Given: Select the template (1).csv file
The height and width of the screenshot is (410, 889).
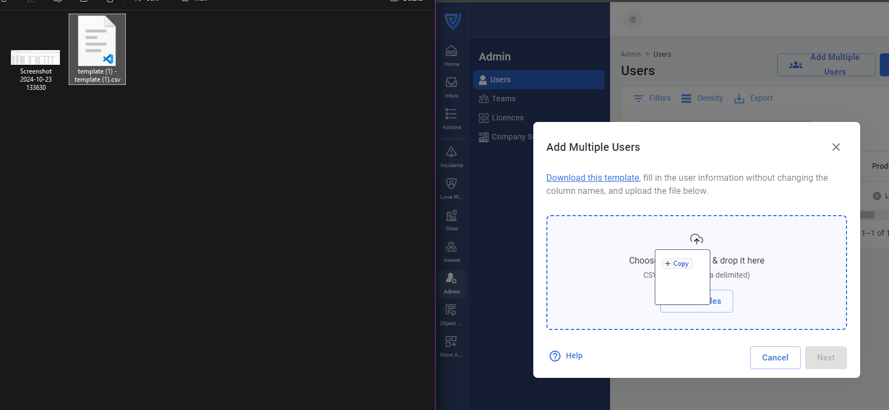Looking at the screenshot, I should coord(97,49).
